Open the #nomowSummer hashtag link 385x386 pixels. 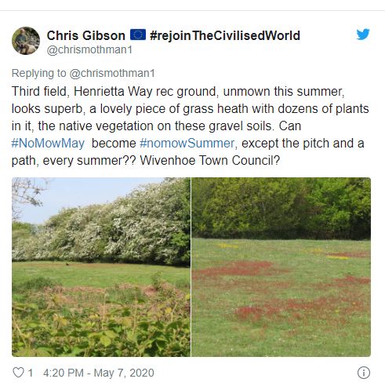click(x=187, y=144)
